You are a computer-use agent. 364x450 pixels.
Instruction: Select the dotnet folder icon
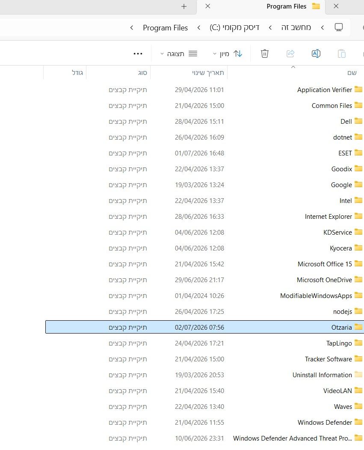[358, 137]
